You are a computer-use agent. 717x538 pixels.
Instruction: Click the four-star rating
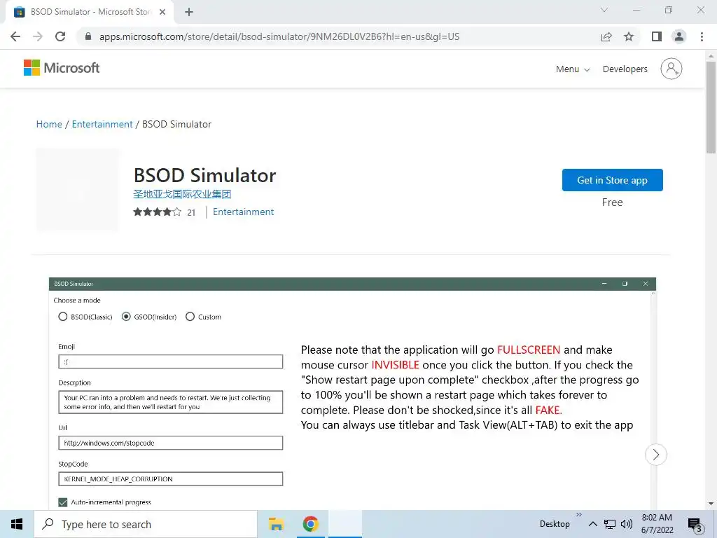click(x=158, y=212)
